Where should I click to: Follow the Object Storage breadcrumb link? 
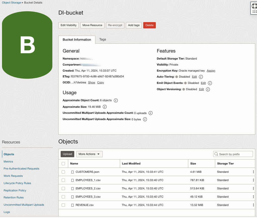tap(12, 3)
